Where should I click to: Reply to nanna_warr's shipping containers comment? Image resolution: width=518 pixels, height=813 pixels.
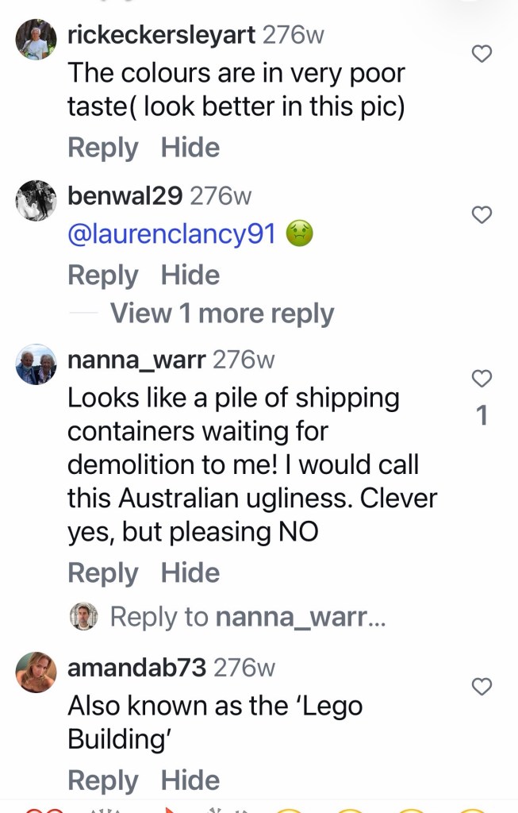coord(103,573)
